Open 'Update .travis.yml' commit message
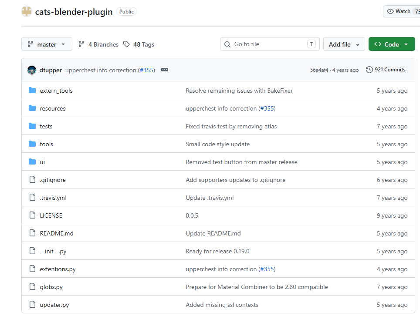420x316 pixels. click(x=210, y=198)
